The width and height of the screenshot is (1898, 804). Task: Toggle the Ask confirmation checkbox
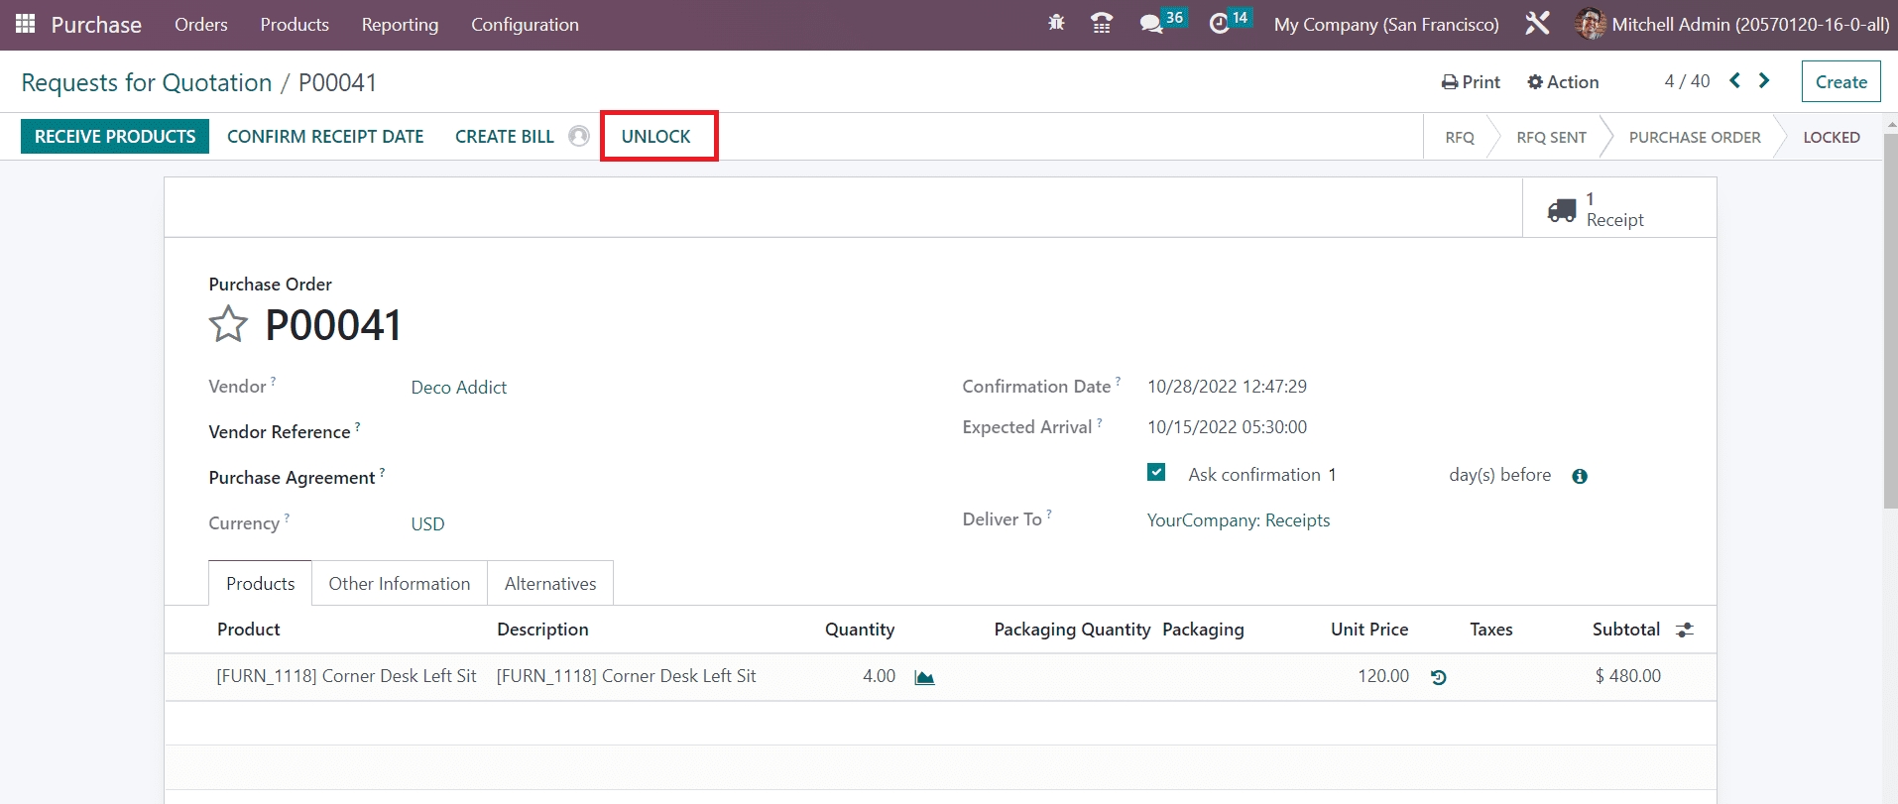[1156, 473]
